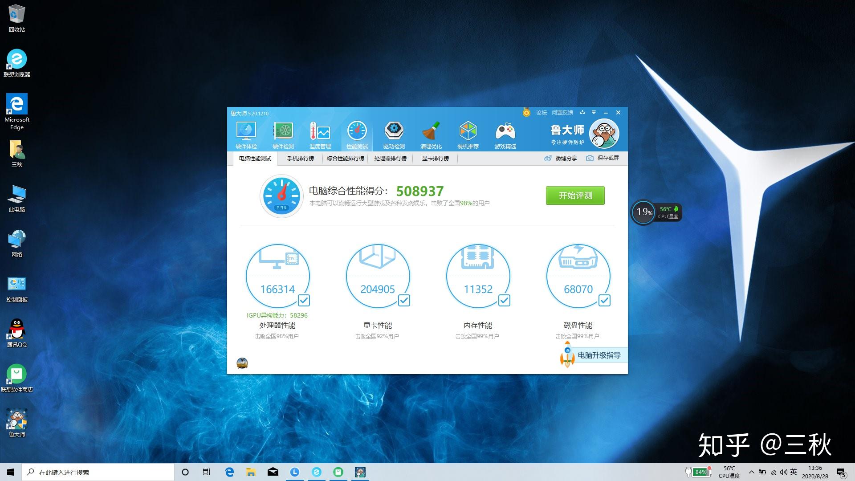Open 回收站 recycle bin desktop icon
The width and height of the screenshot is (855, 481).
(x=17, y=18)
